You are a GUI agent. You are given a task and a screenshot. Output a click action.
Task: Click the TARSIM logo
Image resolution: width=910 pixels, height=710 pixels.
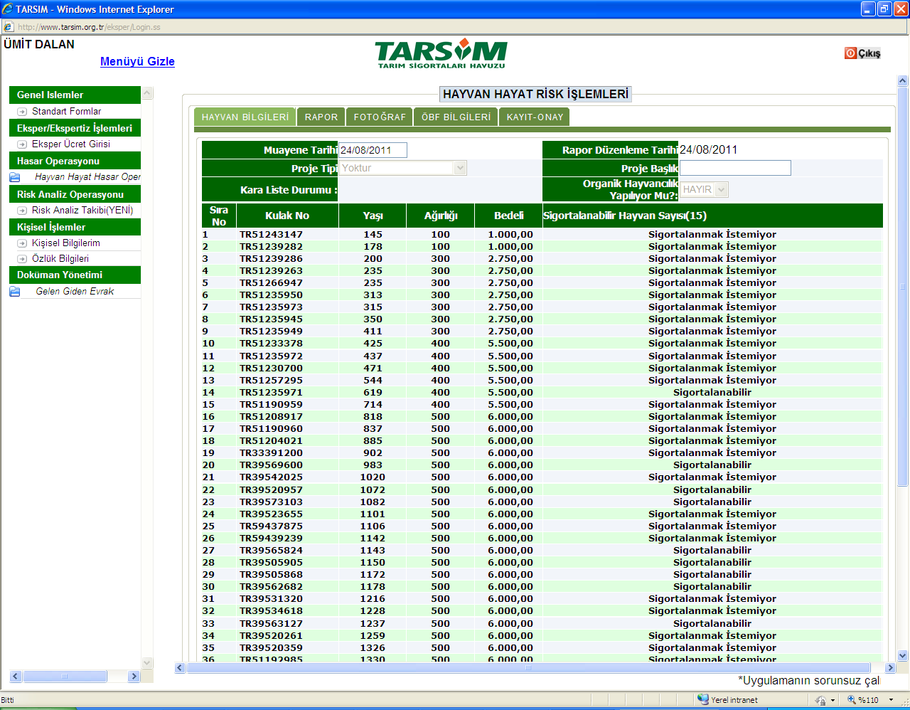point(441,54)
